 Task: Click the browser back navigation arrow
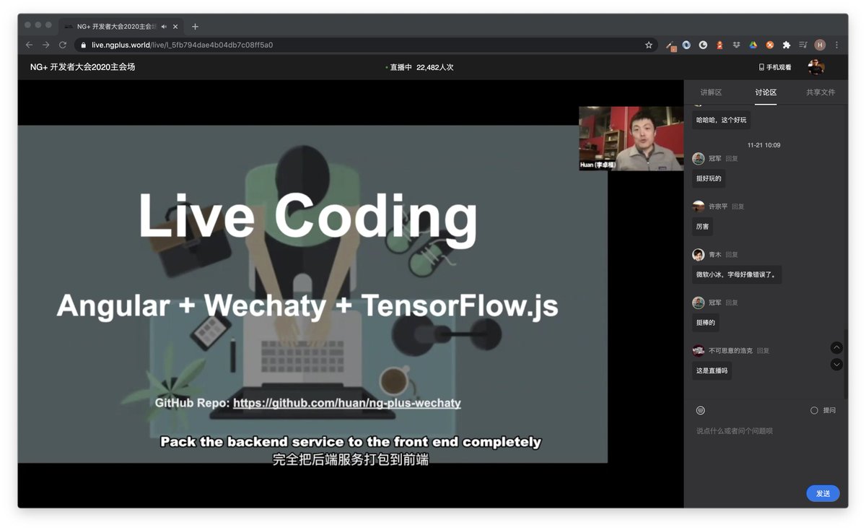[x=28, y=45]
